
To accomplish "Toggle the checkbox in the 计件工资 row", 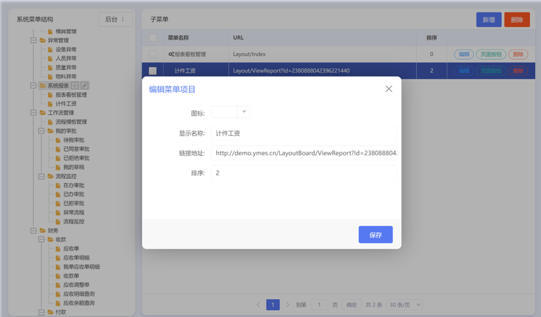I will [x=152, y=71].
